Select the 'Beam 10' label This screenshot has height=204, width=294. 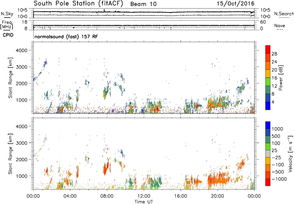click(x=143, y=4)
